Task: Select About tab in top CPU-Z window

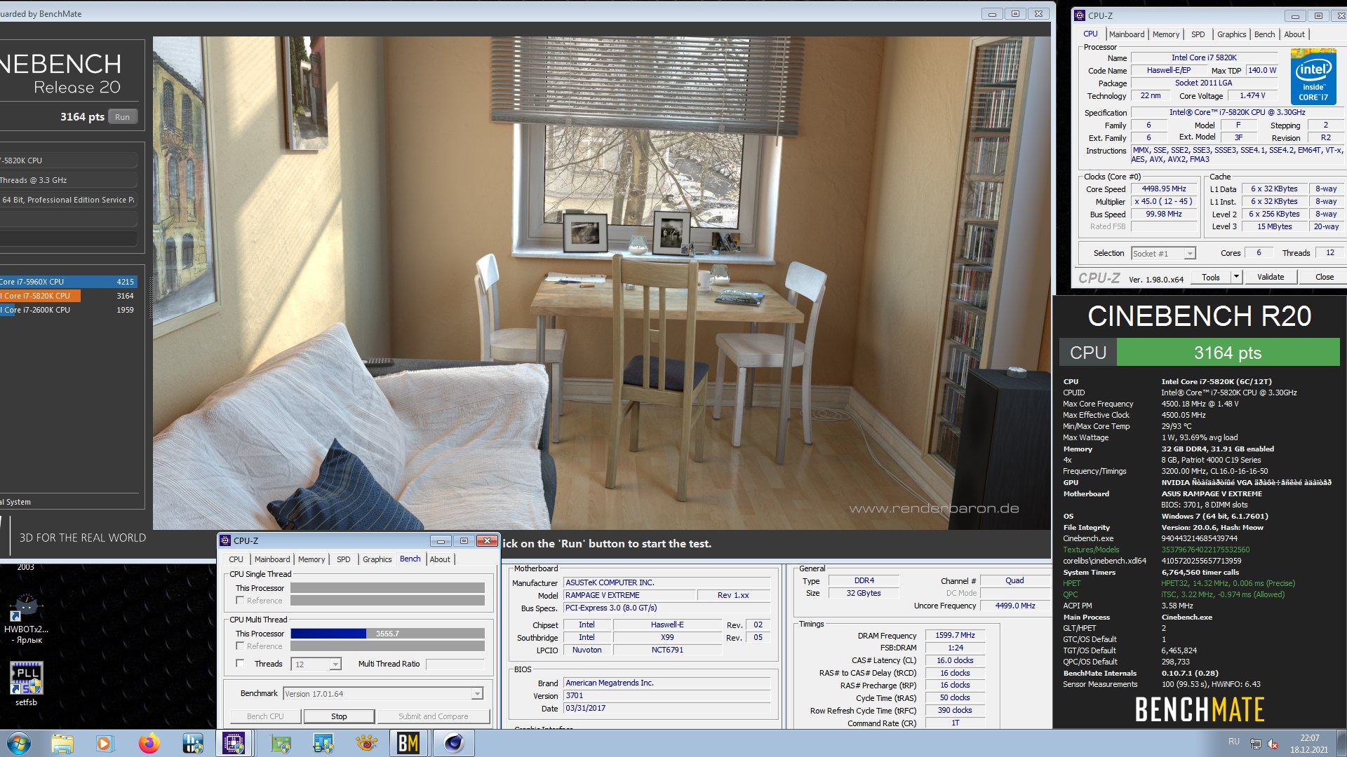Action: pos(1294,34)
